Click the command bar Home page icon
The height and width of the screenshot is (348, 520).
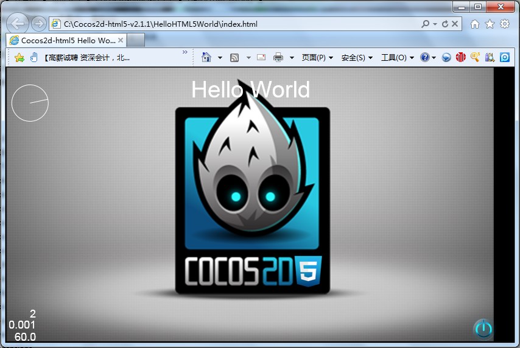coord(206,57)
